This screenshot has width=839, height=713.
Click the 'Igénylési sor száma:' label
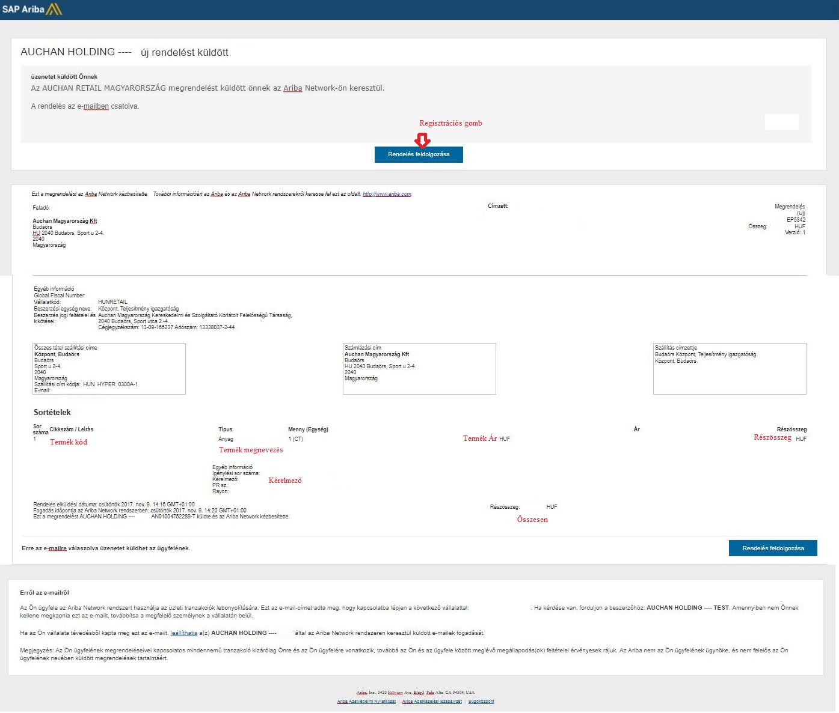[236, 473]
